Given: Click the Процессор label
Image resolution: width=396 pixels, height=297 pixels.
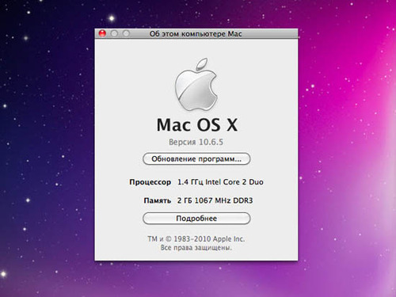Looking at the screenshot, I should pos(150,182).
